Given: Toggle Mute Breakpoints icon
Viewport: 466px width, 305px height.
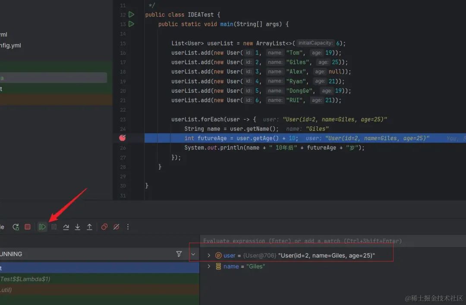Looking at the screenshot, I should point(116,226).
